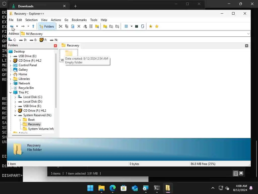
Task: Open the terminal from taskbar
Action: 157,188
